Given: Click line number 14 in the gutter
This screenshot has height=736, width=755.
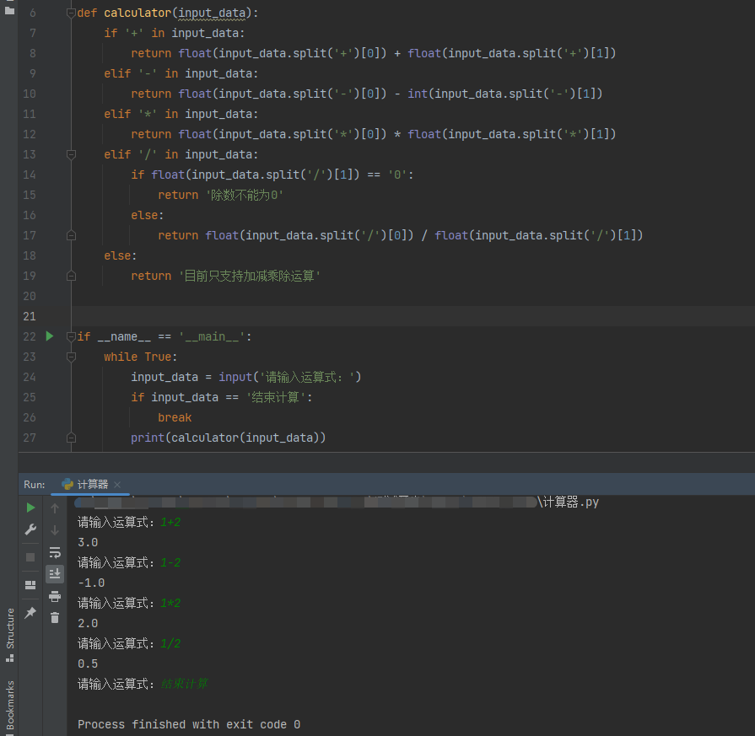Looking at the screenshot, I should click(30, 175).
